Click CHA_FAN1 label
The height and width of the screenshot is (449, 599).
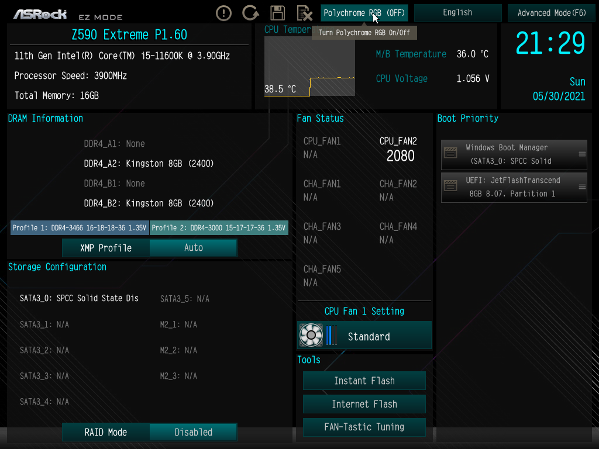tap(322, 184)
